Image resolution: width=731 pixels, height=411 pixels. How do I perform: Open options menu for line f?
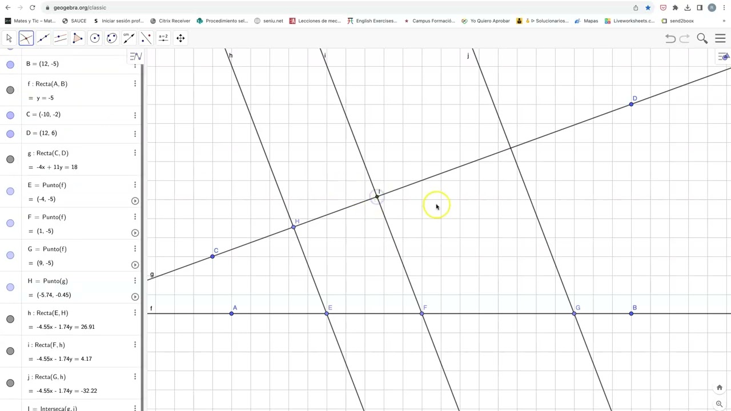[135, 84]
